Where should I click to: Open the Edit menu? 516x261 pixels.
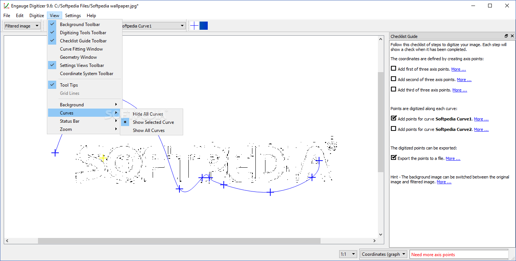[20, 16]
